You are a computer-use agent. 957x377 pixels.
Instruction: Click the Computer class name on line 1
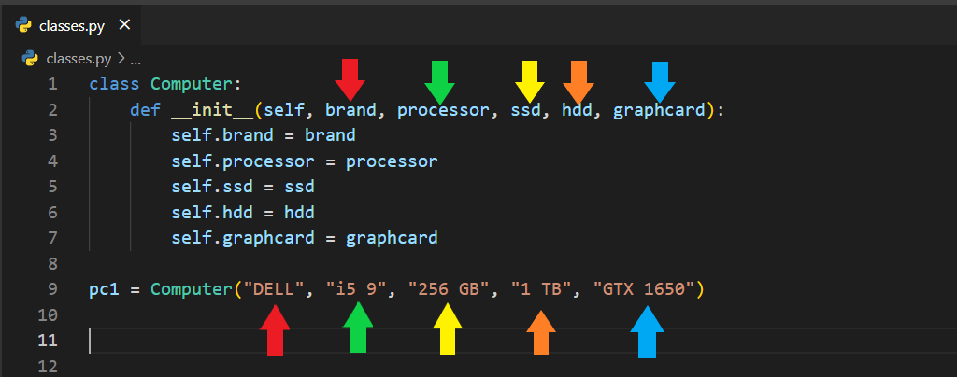point(183,85)
